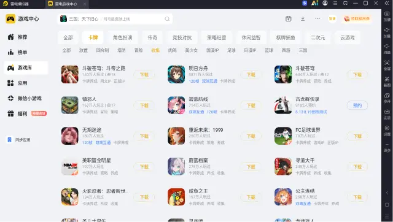The image size is (393, 222).
Task: Open the 多开 multi-instance tool
Action: coord(387,98)
